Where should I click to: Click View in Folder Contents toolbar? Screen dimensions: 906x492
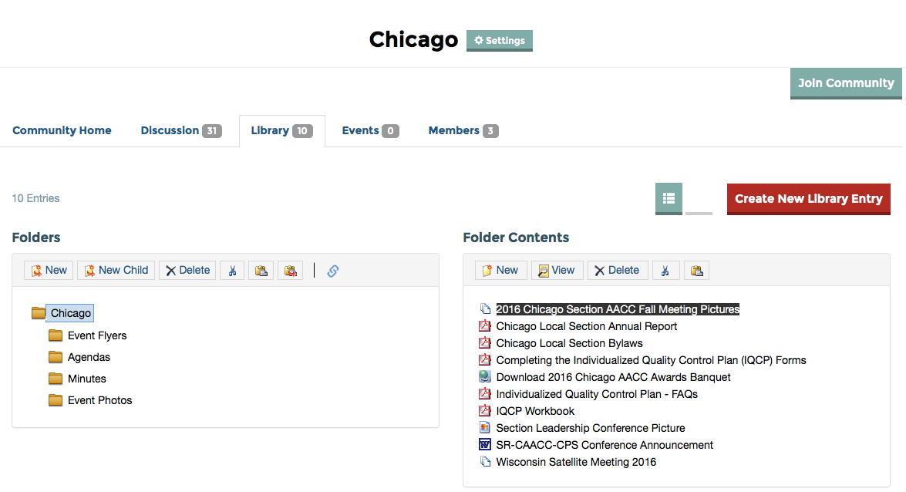pos(557,271)
